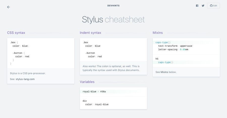
Task: Click the 'Also works! The colon is optional' note
Action: [111, 68]
